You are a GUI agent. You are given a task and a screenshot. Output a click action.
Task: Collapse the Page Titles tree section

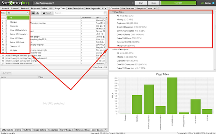click(113, 12)
